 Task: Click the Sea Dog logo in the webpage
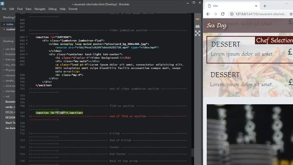tap(217, 26)
